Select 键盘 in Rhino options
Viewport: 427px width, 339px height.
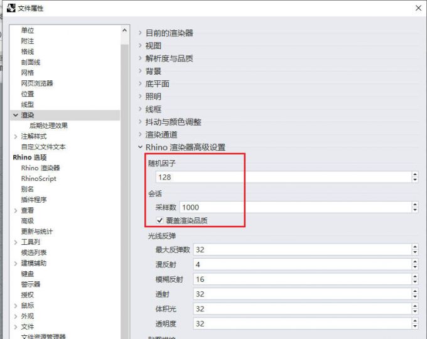click(x=28, y=274)
